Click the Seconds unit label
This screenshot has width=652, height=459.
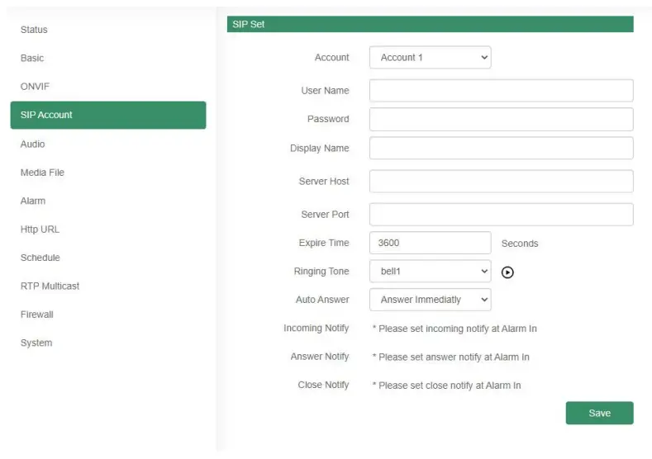point(520,244)
